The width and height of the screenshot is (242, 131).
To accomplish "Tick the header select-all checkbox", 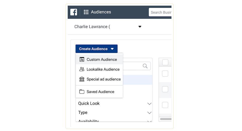I will click(x=165, y=62).
